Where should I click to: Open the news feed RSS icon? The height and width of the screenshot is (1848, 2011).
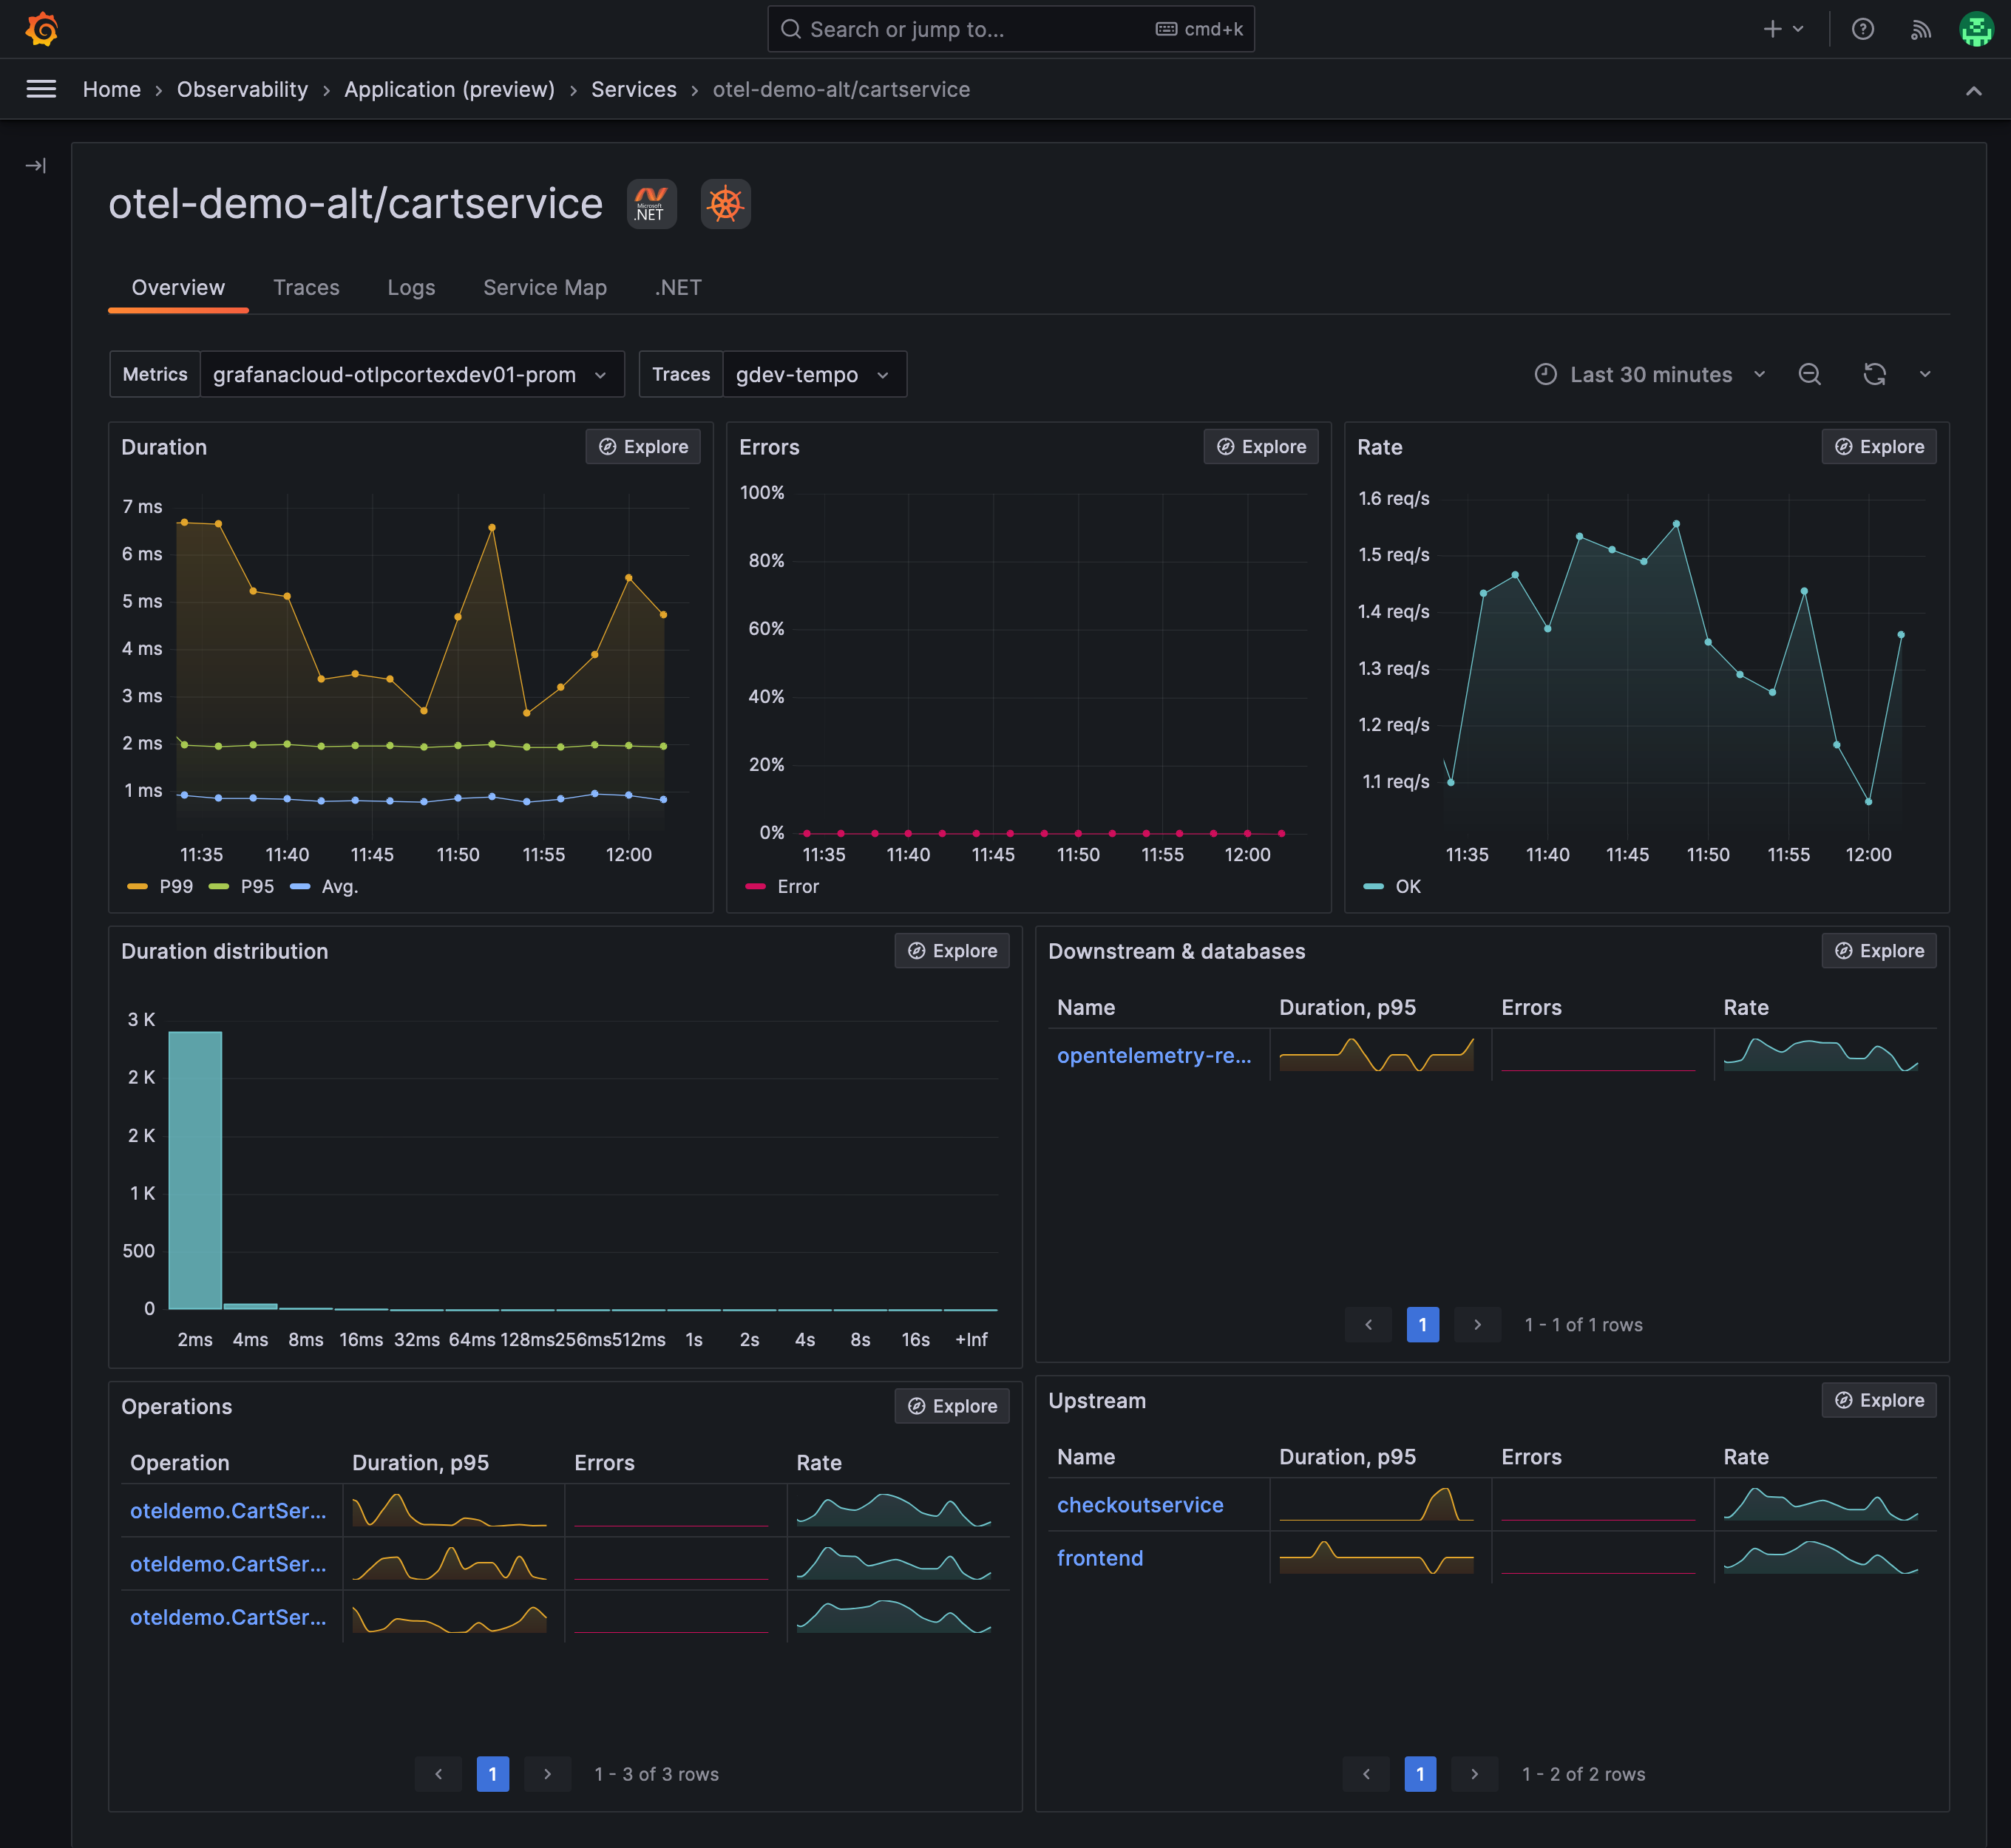point(1920,29)
